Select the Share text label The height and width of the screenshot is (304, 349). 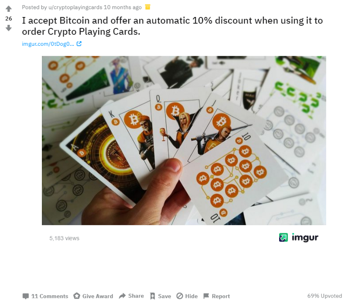coord(136,296)
